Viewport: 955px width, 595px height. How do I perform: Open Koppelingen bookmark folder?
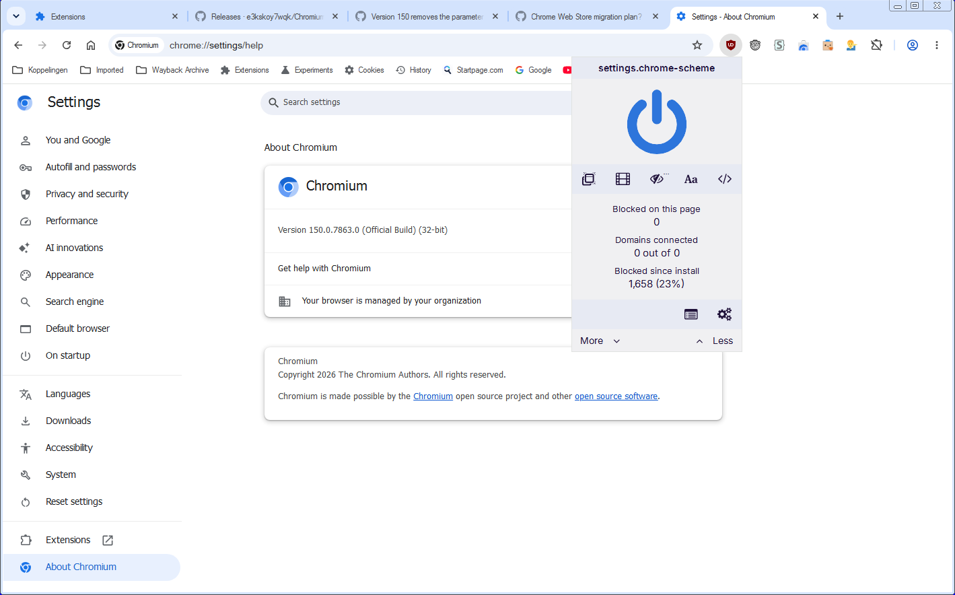point(40,70)
